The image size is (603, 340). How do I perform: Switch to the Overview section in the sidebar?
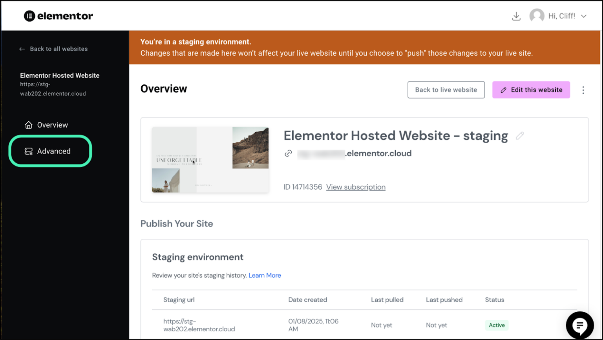52,124
